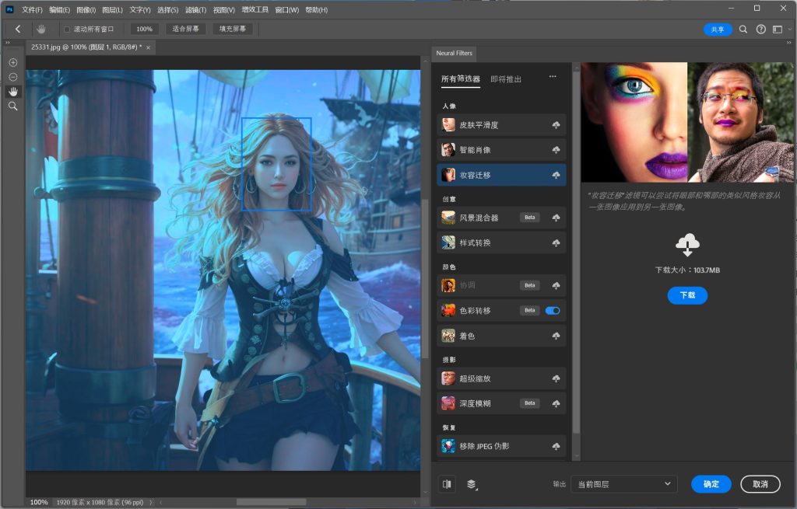Download the 皮肤平滑度 filter via cloud icon
The height and width of the screenshot is (509, 797).
[556, 125]
